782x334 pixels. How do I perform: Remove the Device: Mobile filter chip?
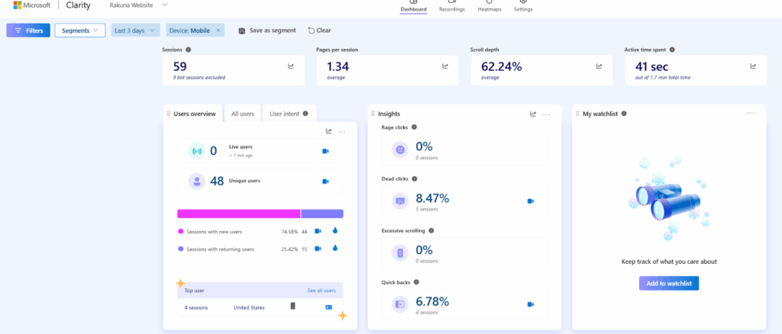[218, 31]
